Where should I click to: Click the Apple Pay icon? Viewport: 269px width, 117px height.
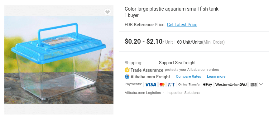pyautogui.click(x=208, y=85)
